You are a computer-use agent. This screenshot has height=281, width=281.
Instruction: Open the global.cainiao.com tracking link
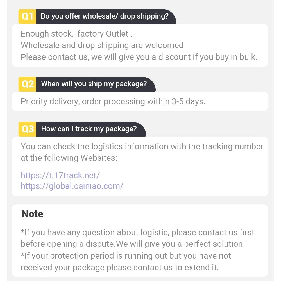coord(72,186)
